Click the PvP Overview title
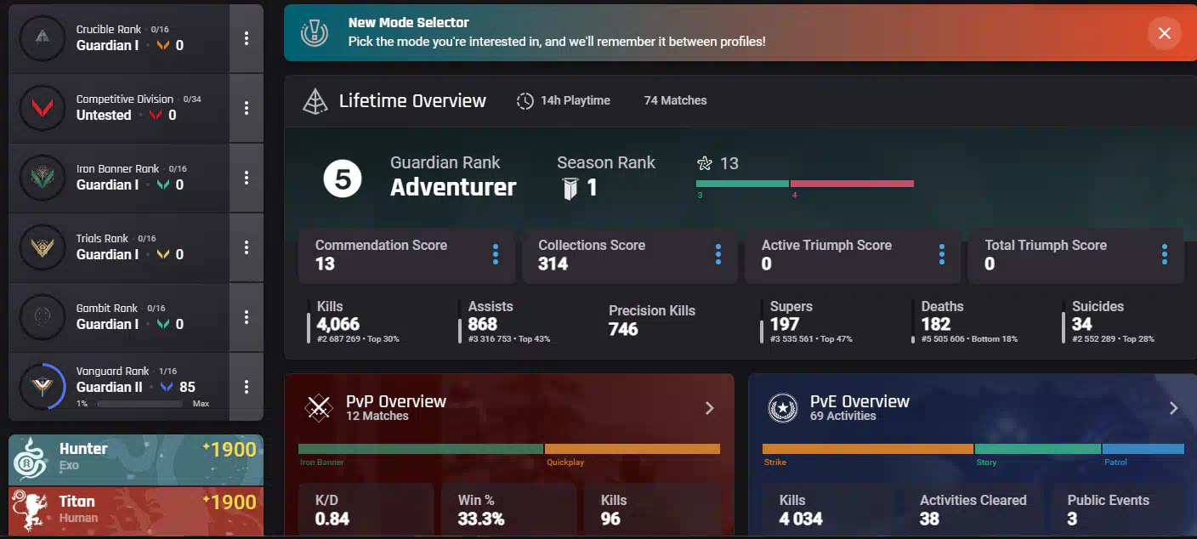 [396, 401]
